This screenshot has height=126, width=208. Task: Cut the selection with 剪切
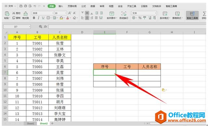coord(16,13)
